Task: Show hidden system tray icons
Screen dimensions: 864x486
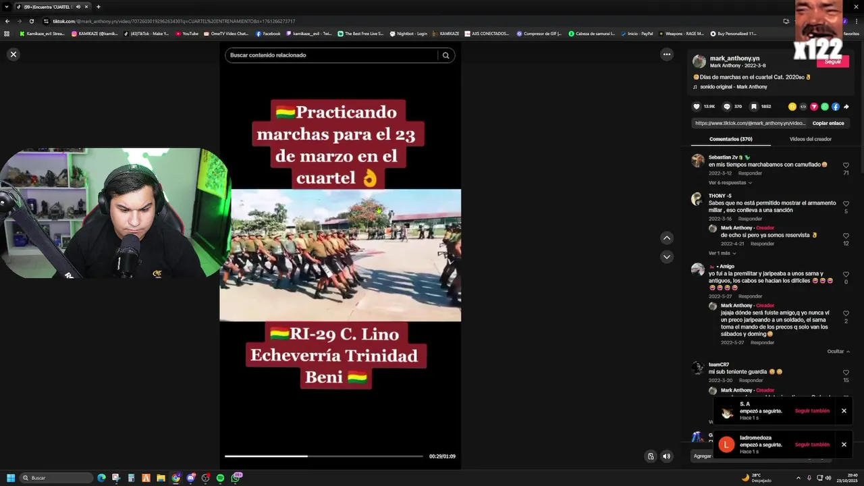Action: (799, 478)
